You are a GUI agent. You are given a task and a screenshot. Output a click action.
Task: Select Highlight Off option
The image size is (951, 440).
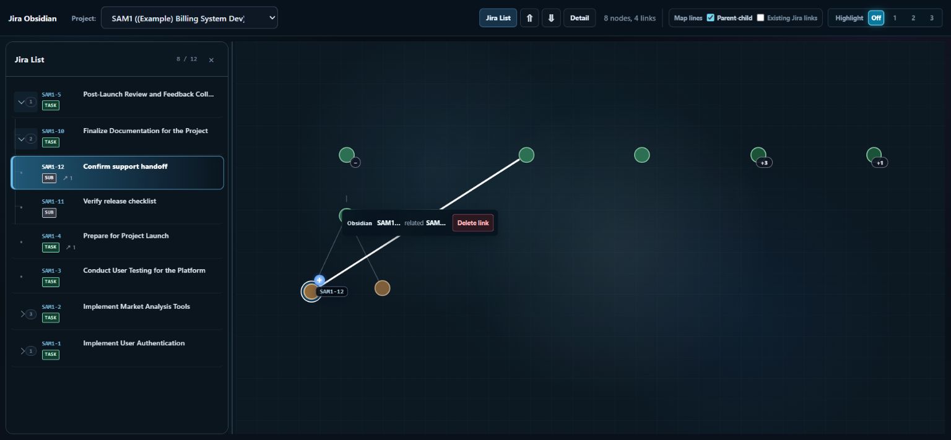pyautogui.click(x=876, y=18)
